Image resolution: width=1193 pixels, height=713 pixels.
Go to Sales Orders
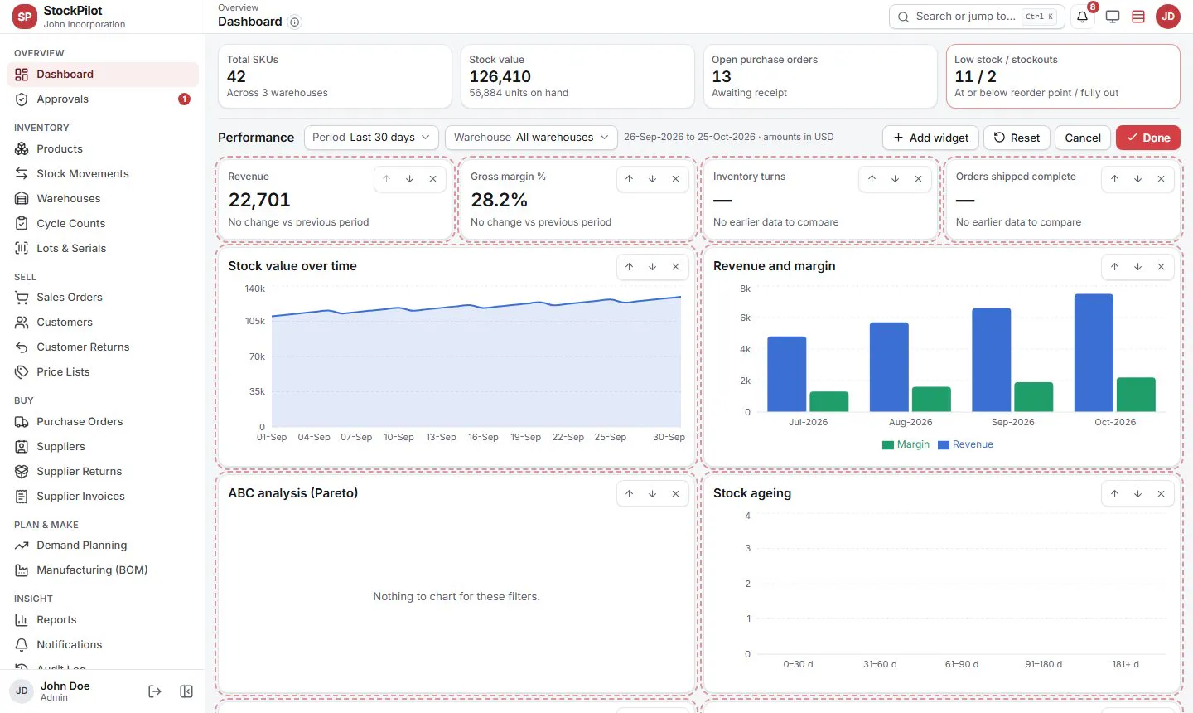pos(103,298)
